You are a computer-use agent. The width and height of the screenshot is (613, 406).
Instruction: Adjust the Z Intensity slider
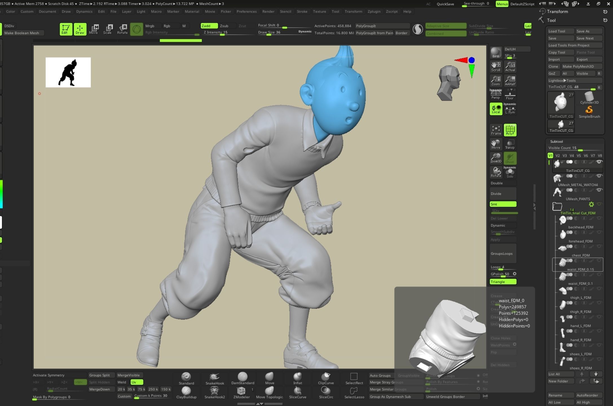228,32
